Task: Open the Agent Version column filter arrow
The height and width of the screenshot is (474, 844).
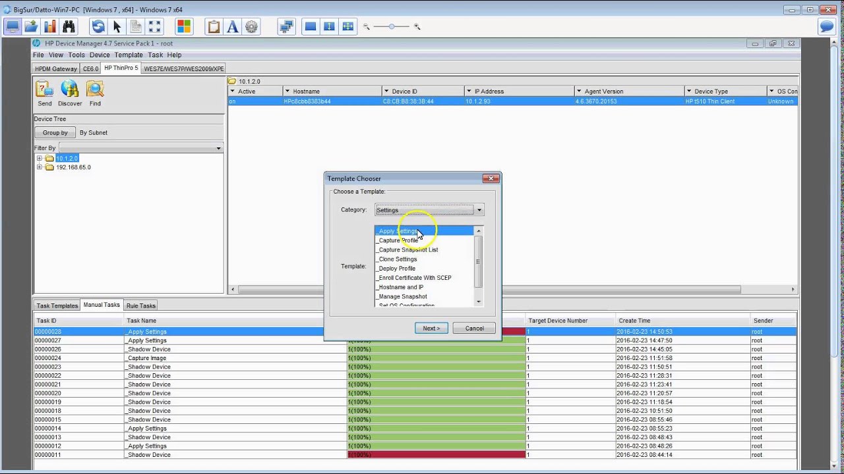Action: point(579,92)
